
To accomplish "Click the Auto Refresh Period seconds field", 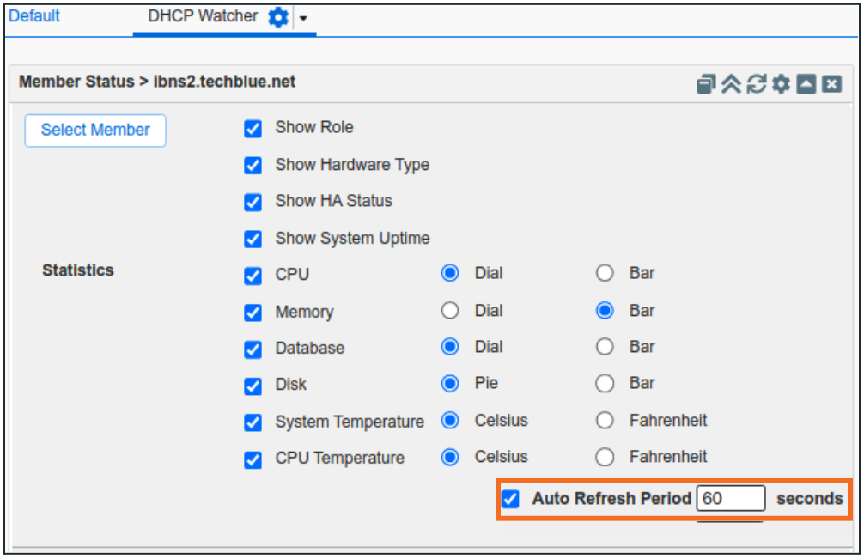I will pos(731,498).
